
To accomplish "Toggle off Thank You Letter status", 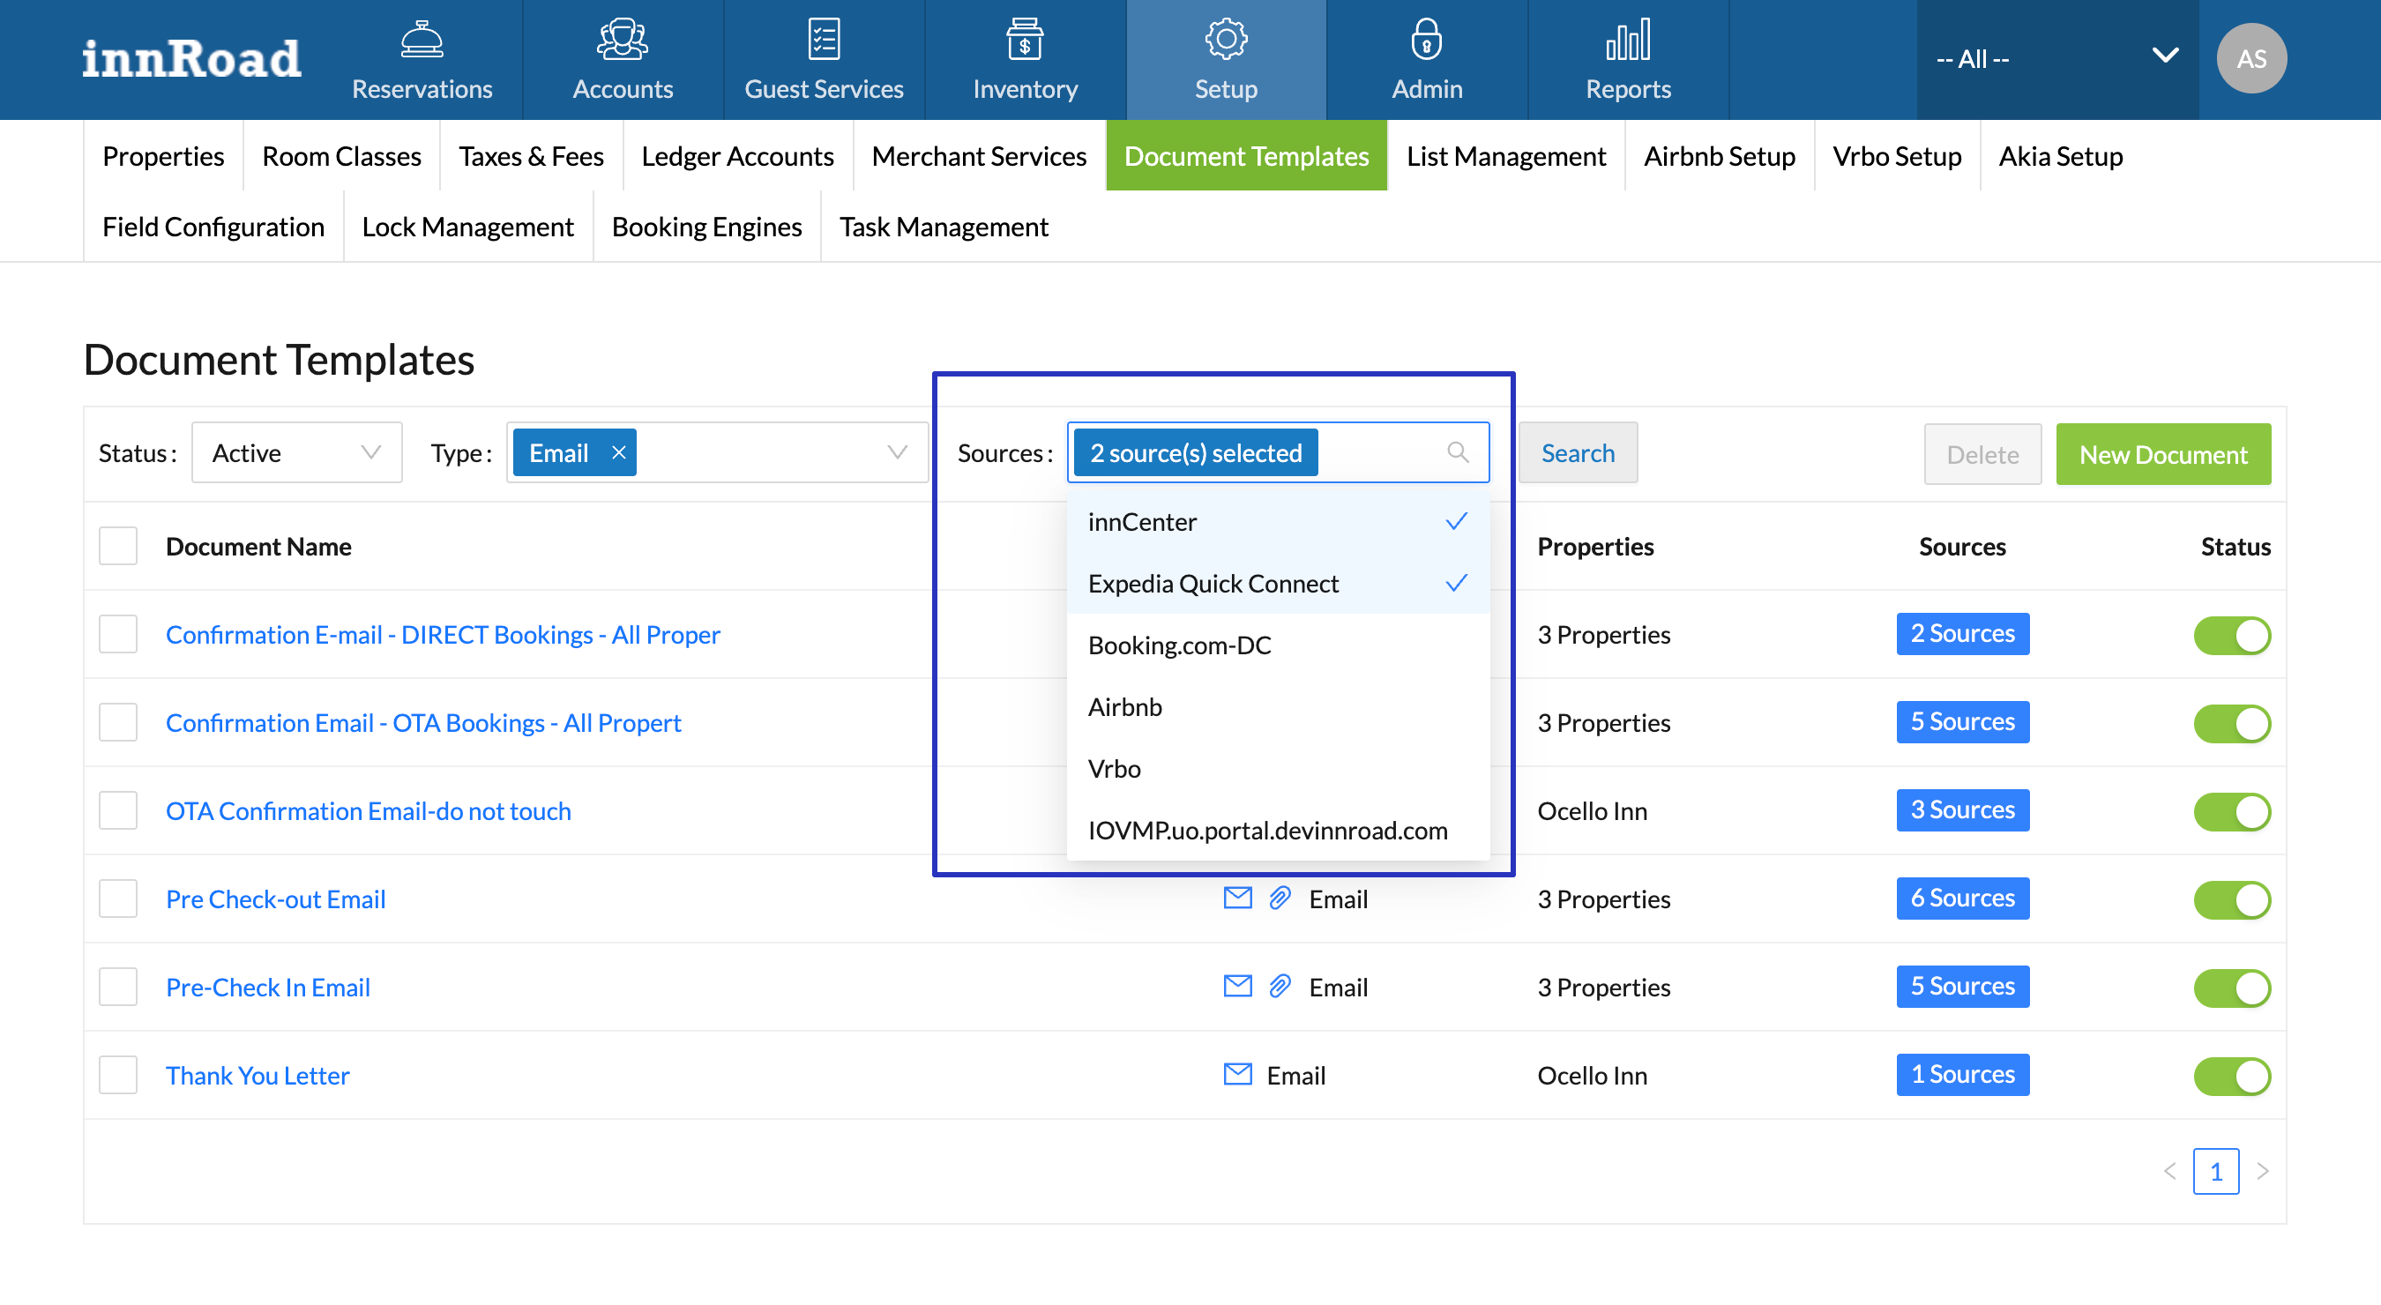I will tap(2230, 1075).
